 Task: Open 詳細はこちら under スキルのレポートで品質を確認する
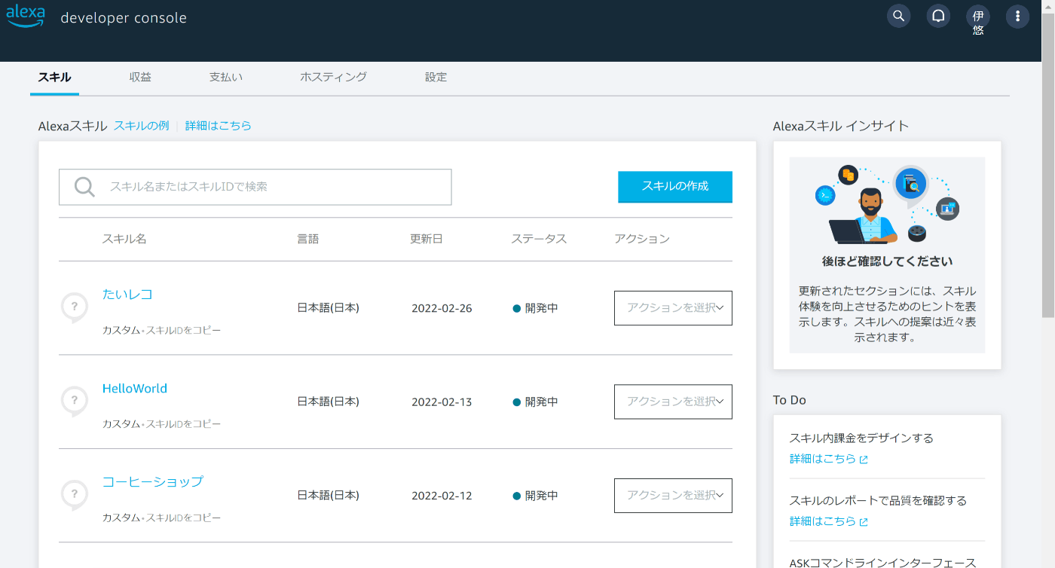tap(829, 521)
